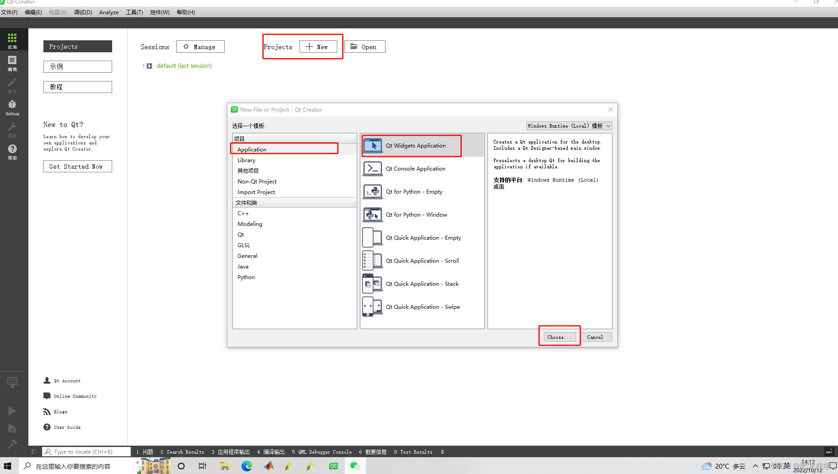Open Projects mode wrench icon
838x474 pixels.
[12, 129]
